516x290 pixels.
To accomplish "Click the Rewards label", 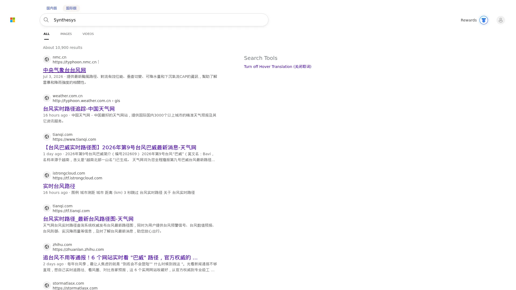I will pos(468,20).
